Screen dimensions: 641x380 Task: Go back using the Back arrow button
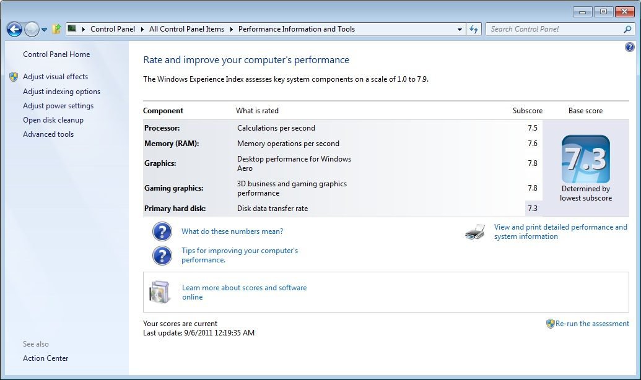(14, 30)
